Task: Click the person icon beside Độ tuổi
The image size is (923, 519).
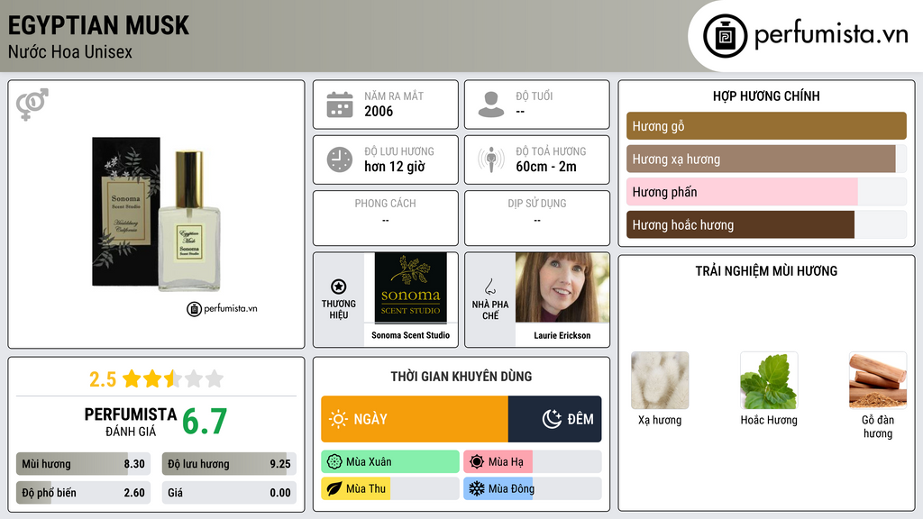Action: [491, 105]
